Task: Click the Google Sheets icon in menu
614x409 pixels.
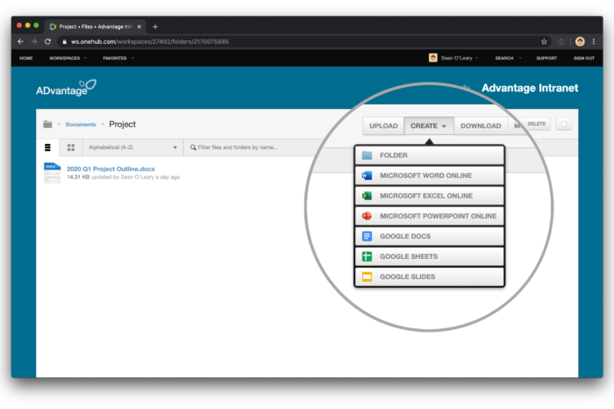Action: [367, 256]
